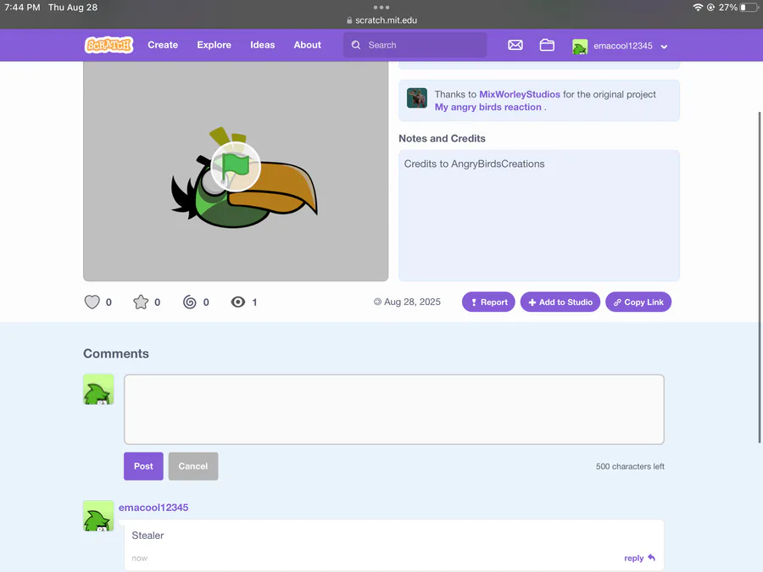Open the My Stuff folder icon

(547, 45)
